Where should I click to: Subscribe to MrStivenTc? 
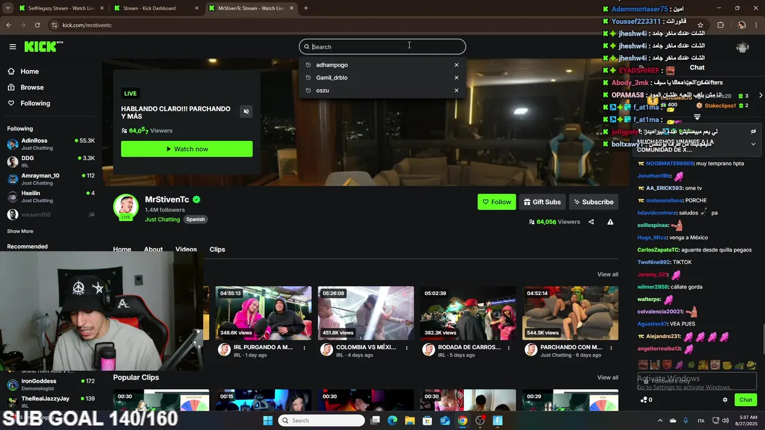(x=593, y=202)
